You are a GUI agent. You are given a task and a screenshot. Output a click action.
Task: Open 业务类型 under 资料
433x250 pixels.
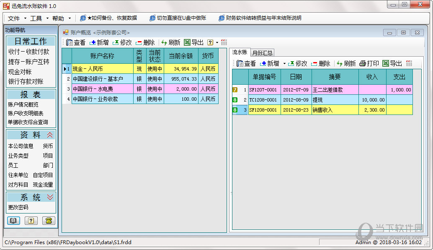(x=18, y=156)
